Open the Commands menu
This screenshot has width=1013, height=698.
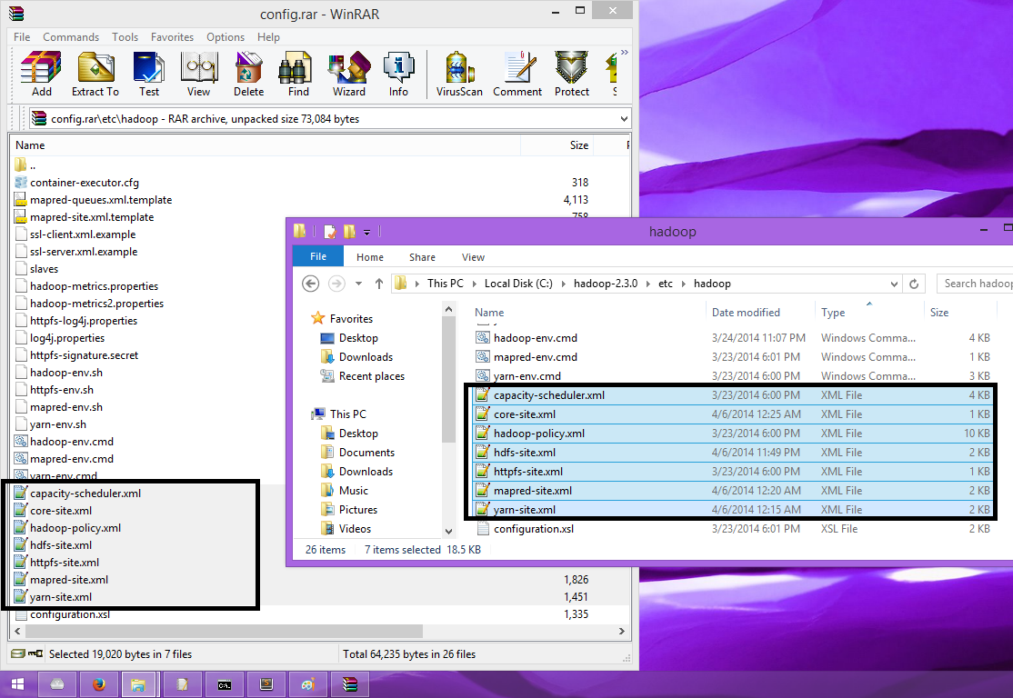(71, 37)
